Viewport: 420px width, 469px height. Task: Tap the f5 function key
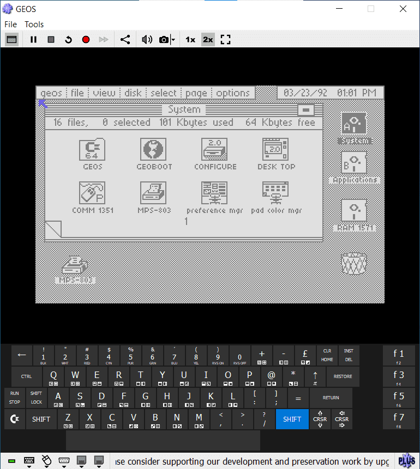tap(399, 398)
